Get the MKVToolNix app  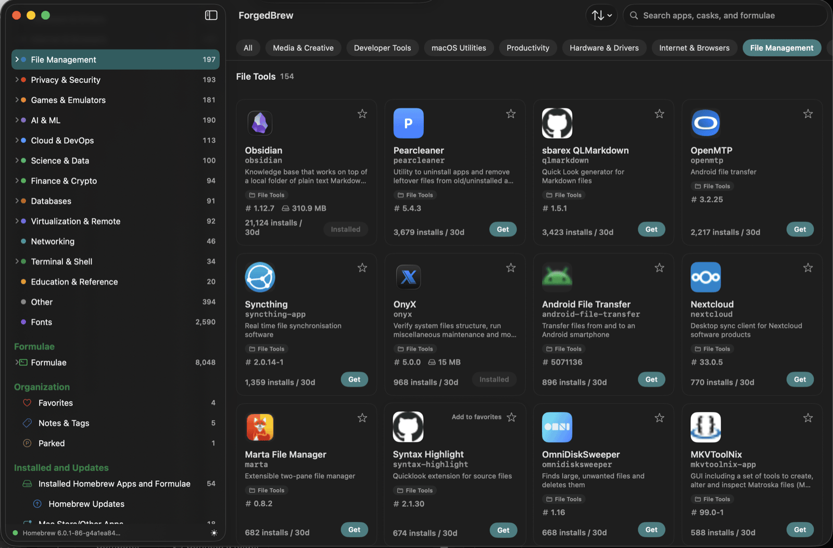click(x=800, y=530)
